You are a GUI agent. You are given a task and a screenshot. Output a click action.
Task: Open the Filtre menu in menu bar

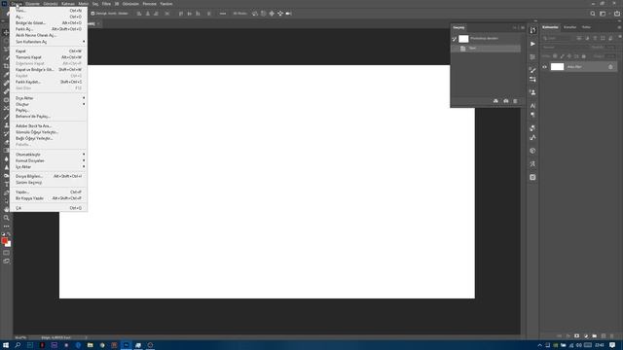pyautogui.click(x=106, y=4)
